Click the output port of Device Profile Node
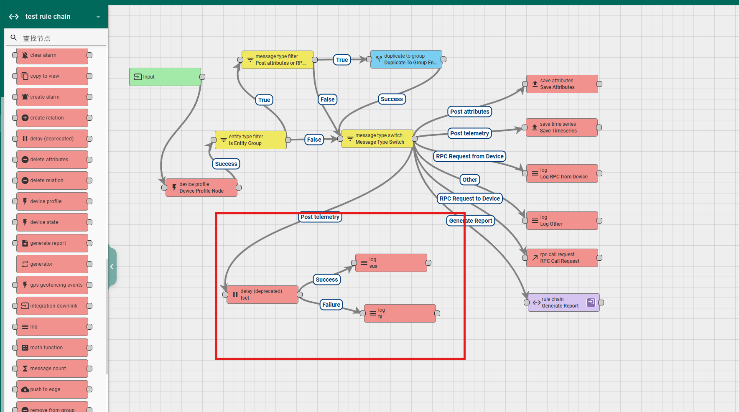 click(239, 188)
